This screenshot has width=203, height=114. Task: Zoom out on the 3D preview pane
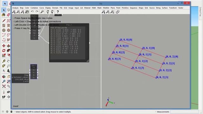pos(108,12)
